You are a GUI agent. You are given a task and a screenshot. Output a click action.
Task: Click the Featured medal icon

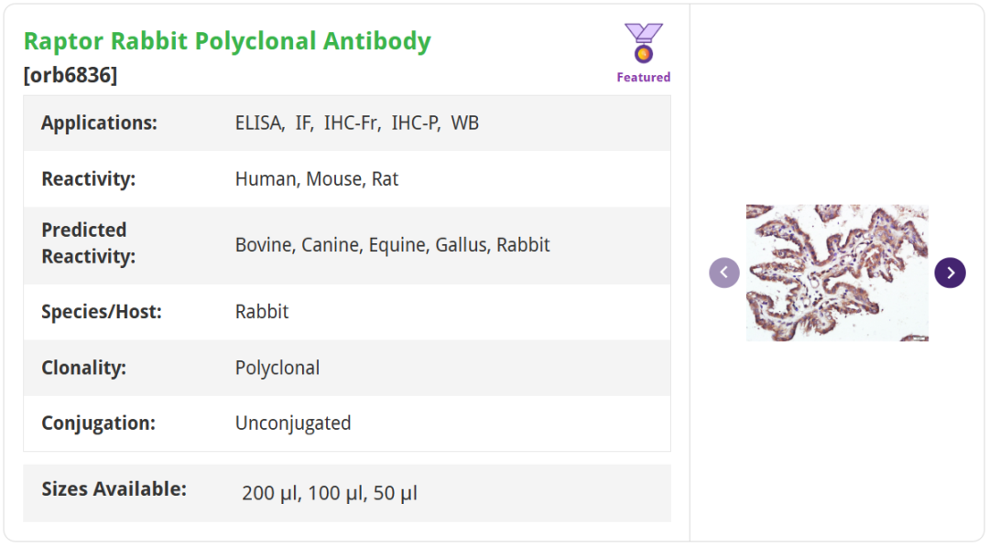point(644,43)
